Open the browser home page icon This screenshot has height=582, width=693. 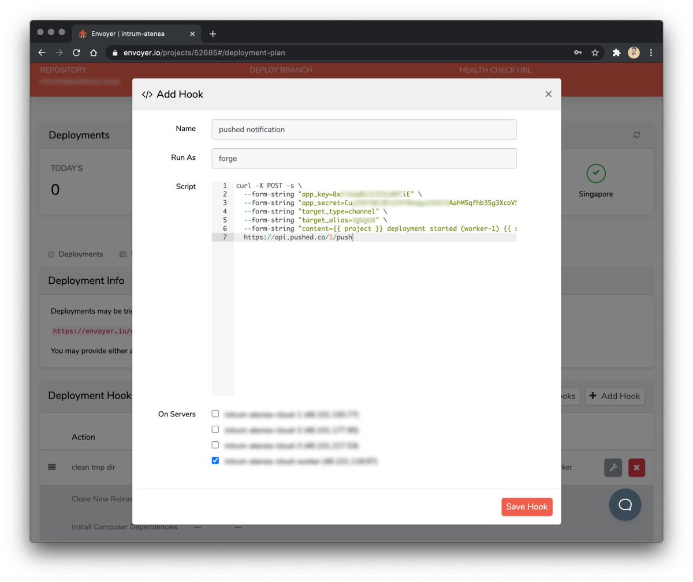pyautogui.click(x=94, y=52)
